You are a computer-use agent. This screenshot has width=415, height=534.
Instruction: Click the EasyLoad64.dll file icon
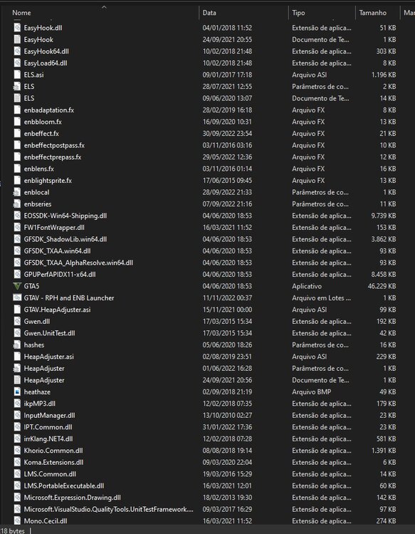click(17, 63)
